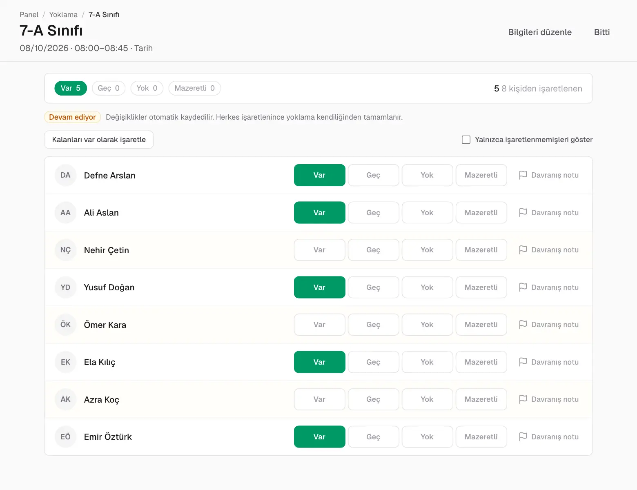Mark Nehir Çetin as Var
This screenshot has height=490, width=637.
[320, 250]
